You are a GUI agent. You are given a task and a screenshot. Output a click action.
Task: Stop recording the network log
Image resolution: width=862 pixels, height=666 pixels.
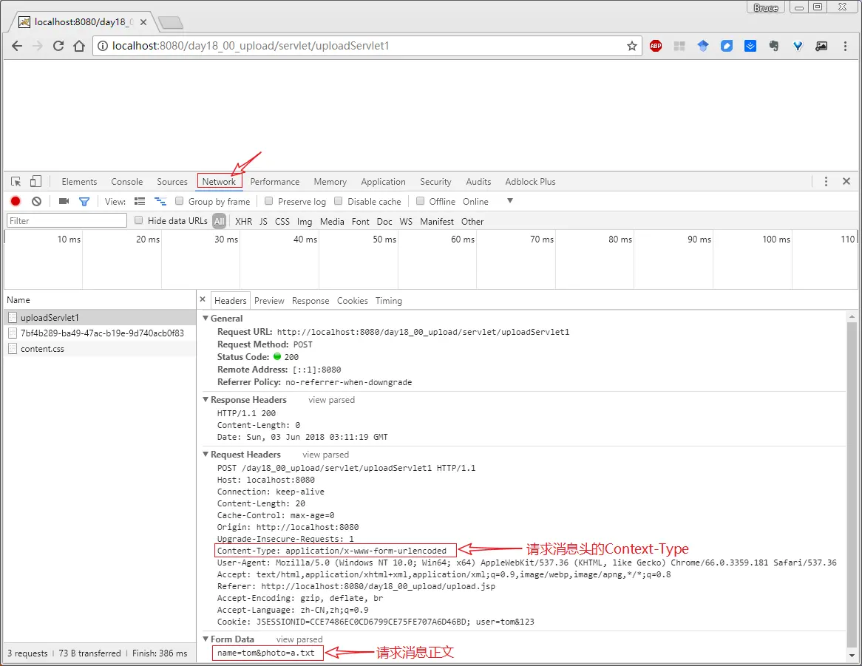click(x=16, y=201)
